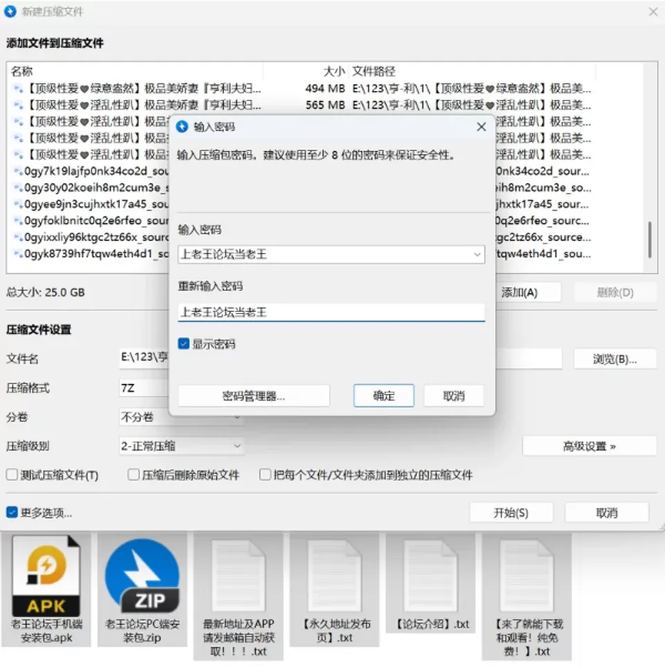Click the file icon beside 0gyee9jn3cujhxtk17a45 row

coord(18,204)
